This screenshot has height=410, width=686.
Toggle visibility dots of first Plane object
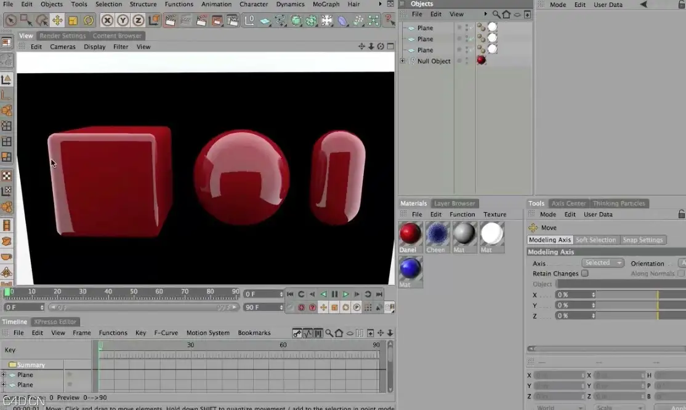[x=467, y=28]
